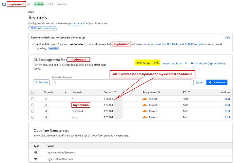Screen dimensions: 234x163
Task: Open DNS documentation
Action: coord(43,28)
